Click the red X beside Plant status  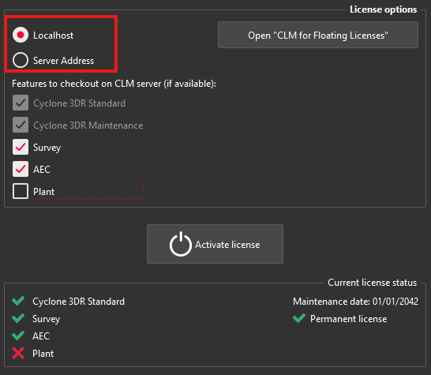[18, 353]
